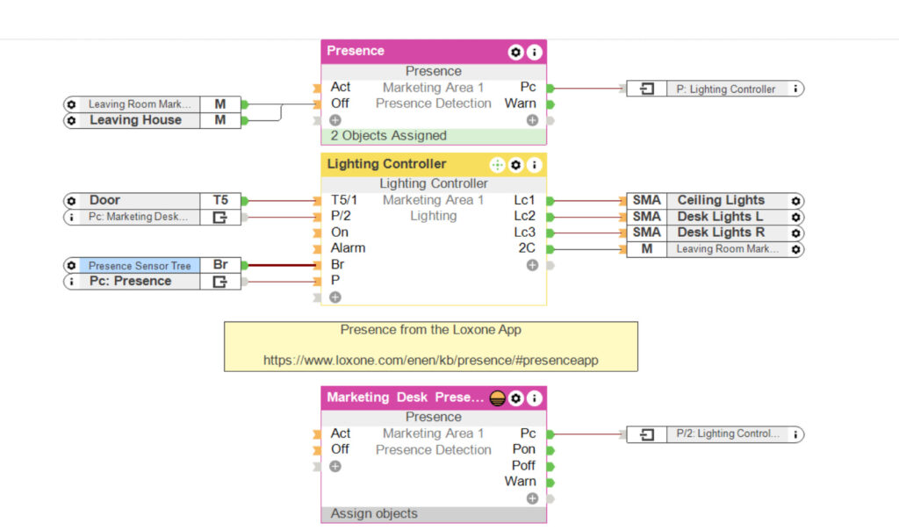Image resolution: width=899 pixels, height=530 pixels.
Task: Click gear icon next to Door input
Action: [71, 201]
